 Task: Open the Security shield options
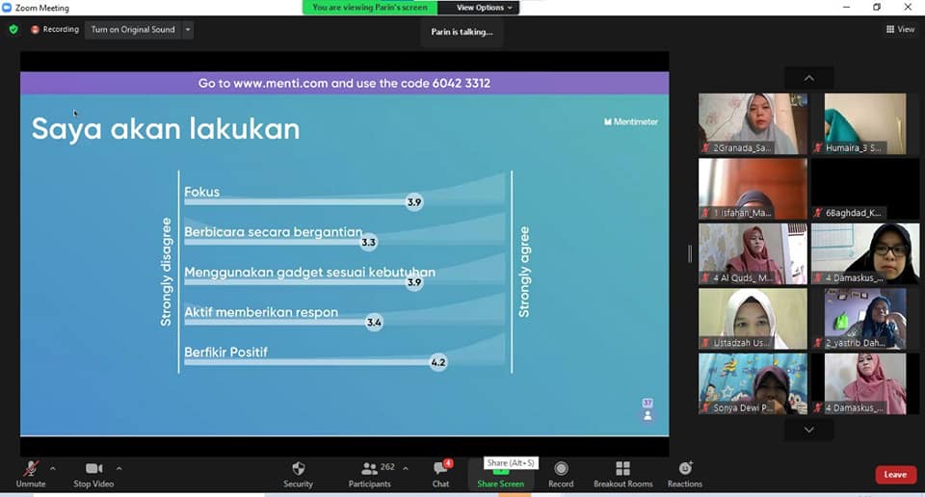click(298, 471)
